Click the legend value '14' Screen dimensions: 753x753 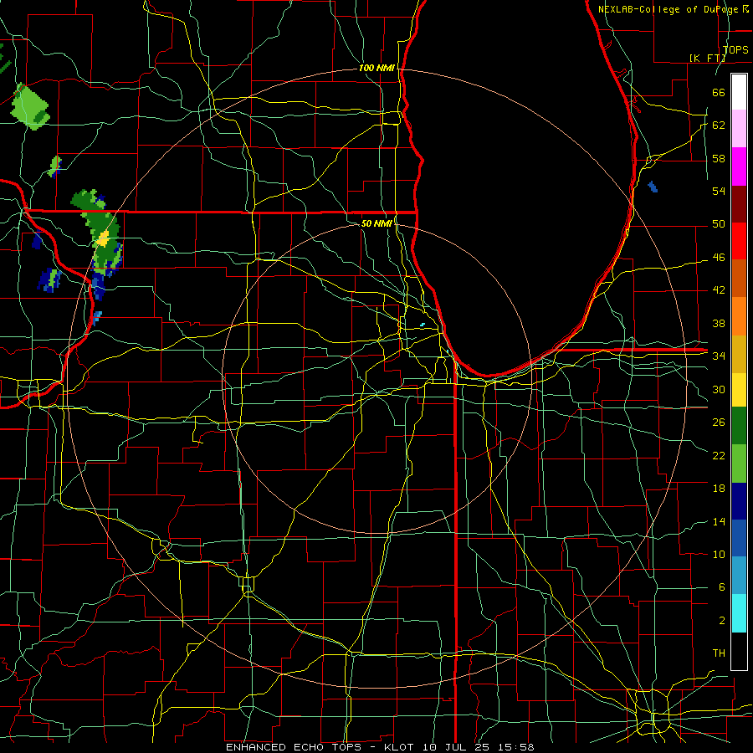719,521
